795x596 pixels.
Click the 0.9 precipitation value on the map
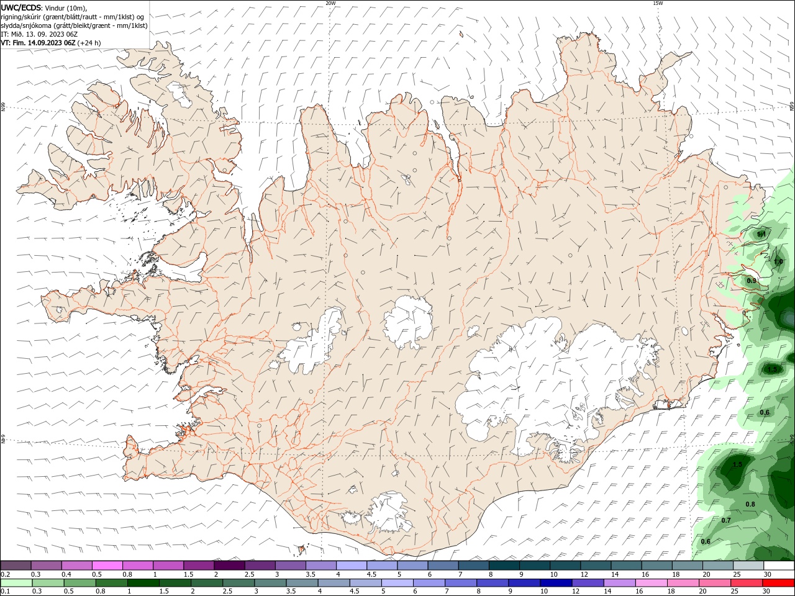click(x=752, y=281)
